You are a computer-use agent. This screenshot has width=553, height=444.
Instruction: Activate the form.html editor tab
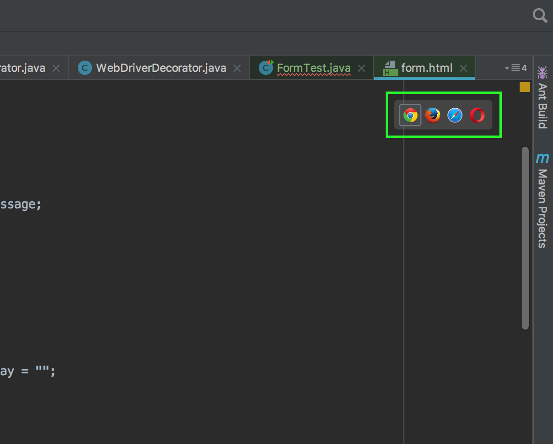coord(426,68)
